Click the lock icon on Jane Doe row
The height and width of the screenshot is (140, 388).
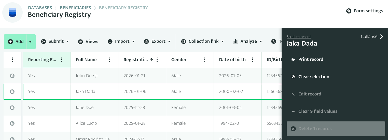[x=12, y=108]
